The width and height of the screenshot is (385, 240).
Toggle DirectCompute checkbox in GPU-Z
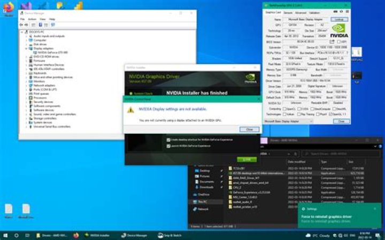coord(312,109)
